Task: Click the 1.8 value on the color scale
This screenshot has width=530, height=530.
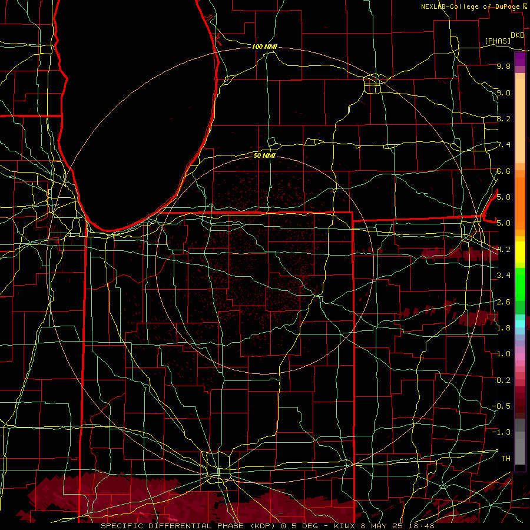Action: (x=503, y=327)
